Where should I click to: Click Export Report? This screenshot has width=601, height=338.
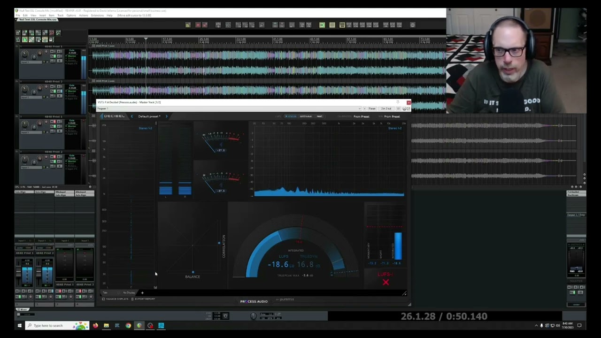point(143,299)
